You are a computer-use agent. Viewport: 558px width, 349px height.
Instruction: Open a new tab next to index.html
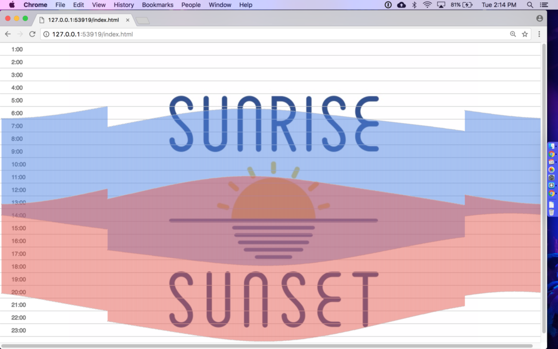coord(143,21)
